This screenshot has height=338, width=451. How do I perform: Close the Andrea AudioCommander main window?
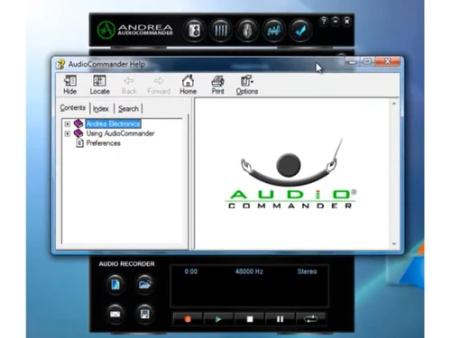click(x=346, y=22)
